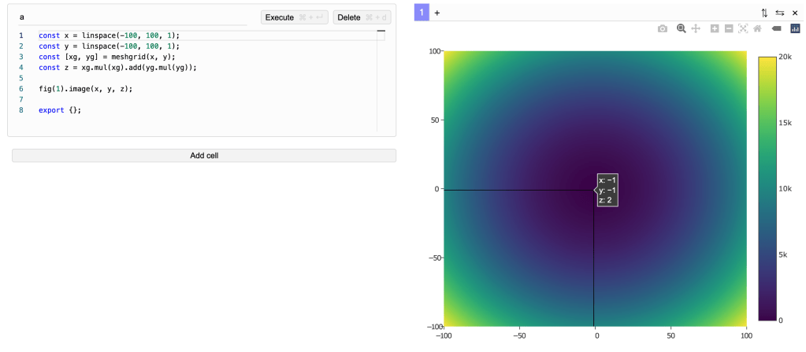Delete the code cell

click(362, 17)
